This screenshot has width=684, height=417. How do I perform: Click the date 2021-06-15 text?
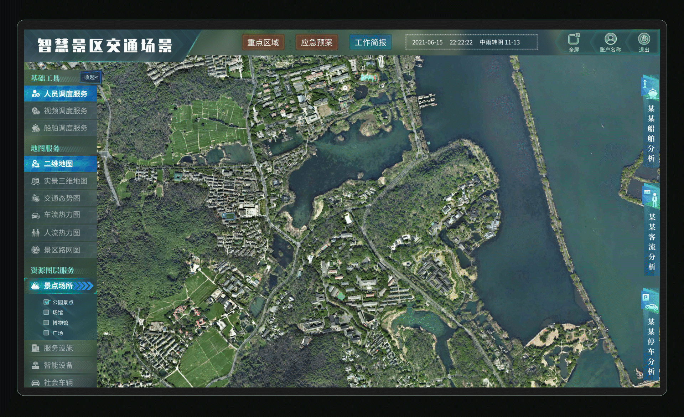[x=427, y=42]
